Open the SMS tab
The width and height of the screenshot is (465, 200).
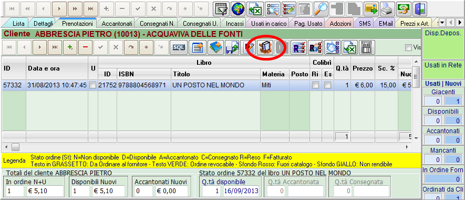pyautogui.click(x=365, y=24)
